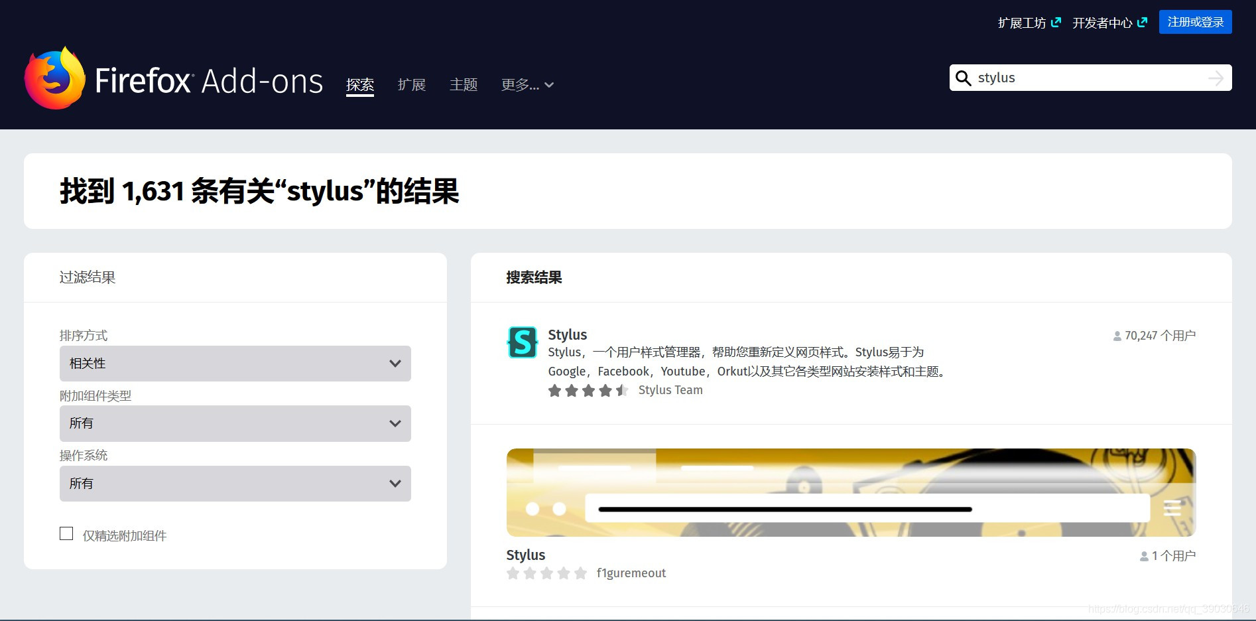Viewport: 1256px width, 621px height.
Task: Click external link icon beside 开发者中心
Action: click(x=1142, y=23)
